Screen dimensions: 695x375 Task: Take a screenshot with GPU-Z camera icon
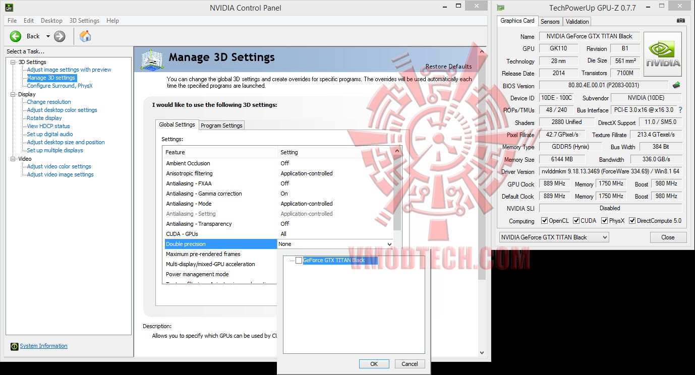pos(681,21)
